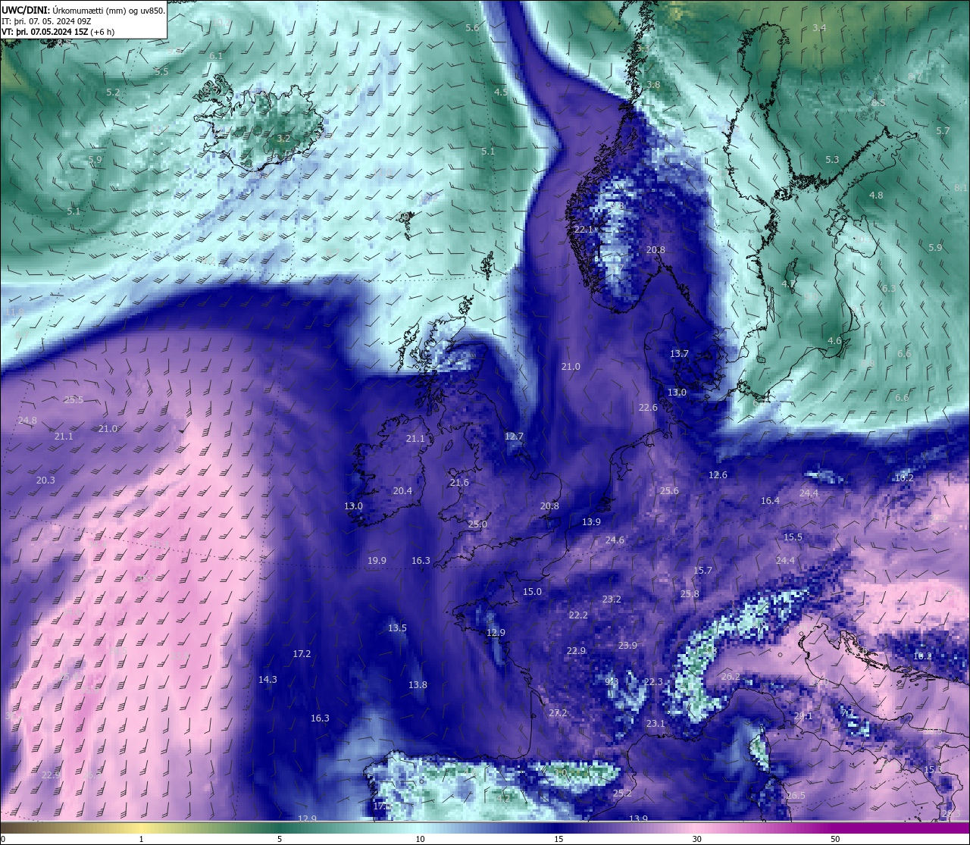Pick the 29.1 value label
Viewport: 970px width, 845px height.
pos(803,716)
